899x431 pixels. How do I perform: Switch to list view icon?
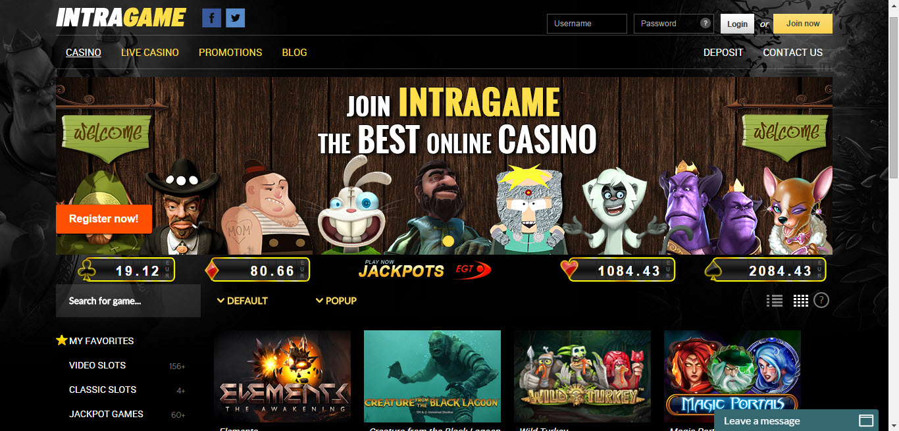click(775, 301)
